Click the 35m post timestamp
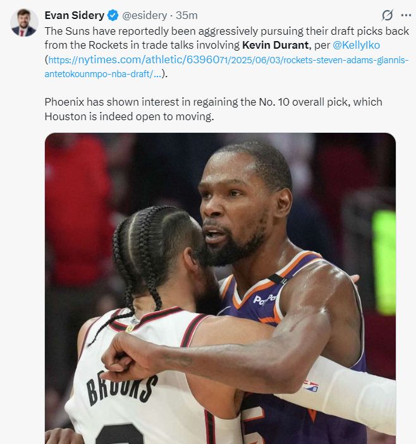Image resolution: width=416 pixels, height=444 pixels. point(187,15)
